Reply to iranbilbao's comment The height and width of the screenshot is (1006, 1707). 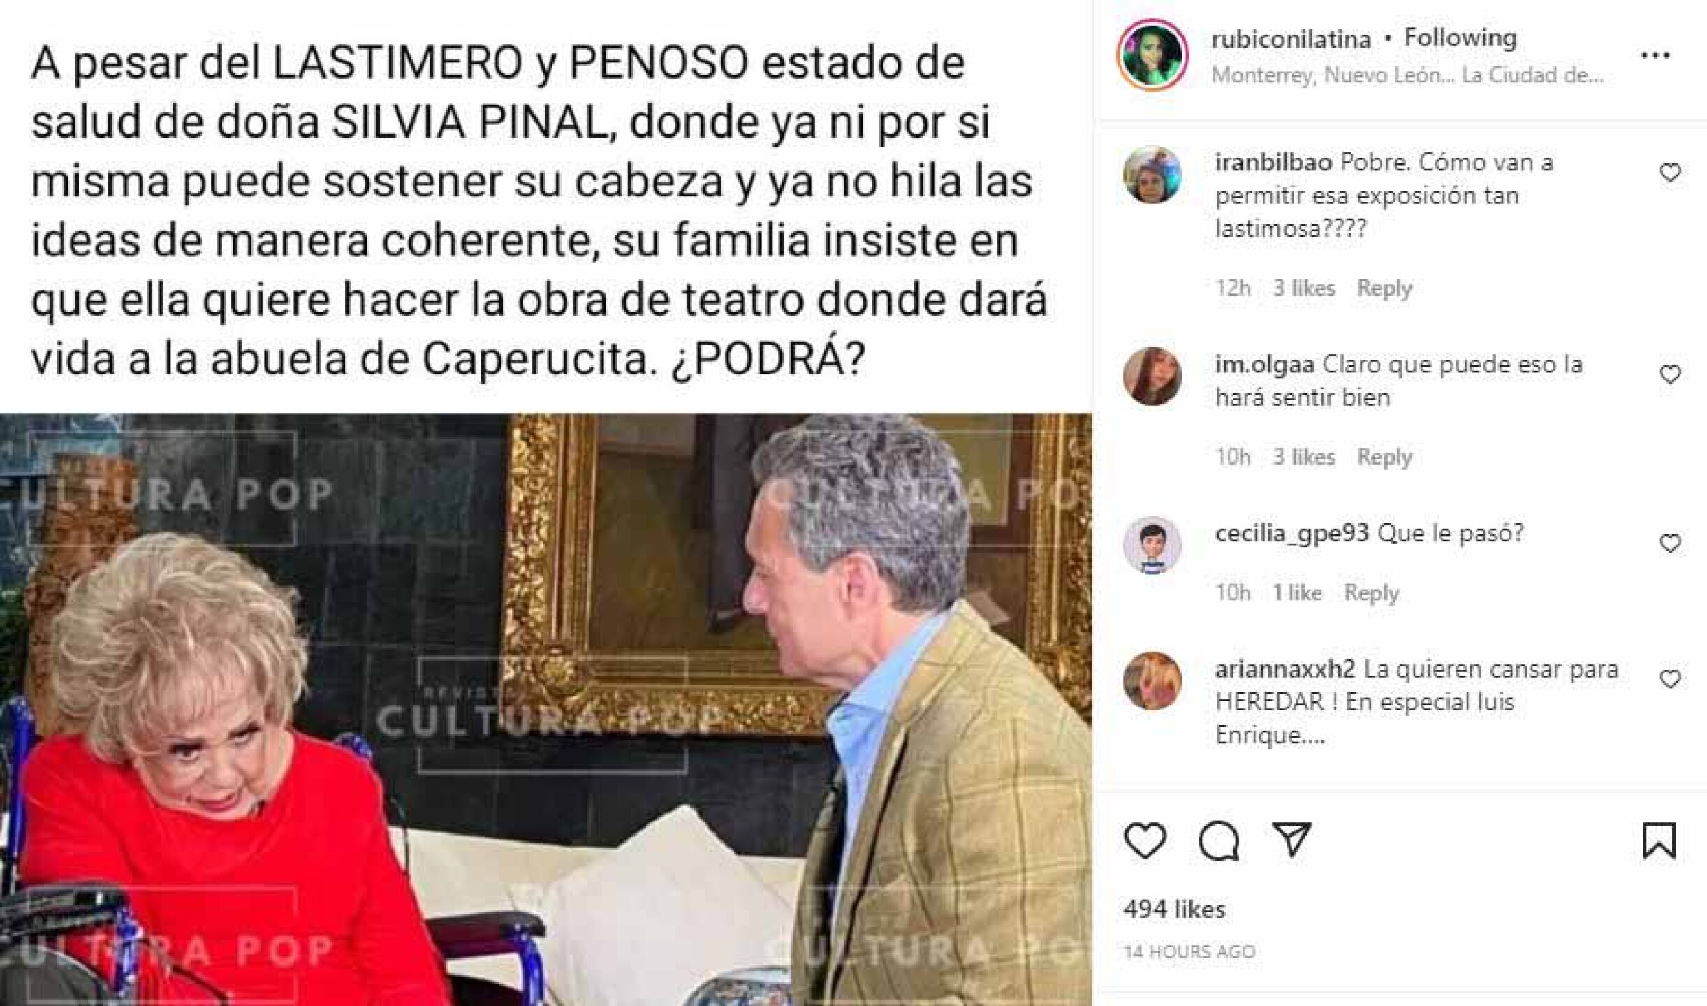point(1384,288)
